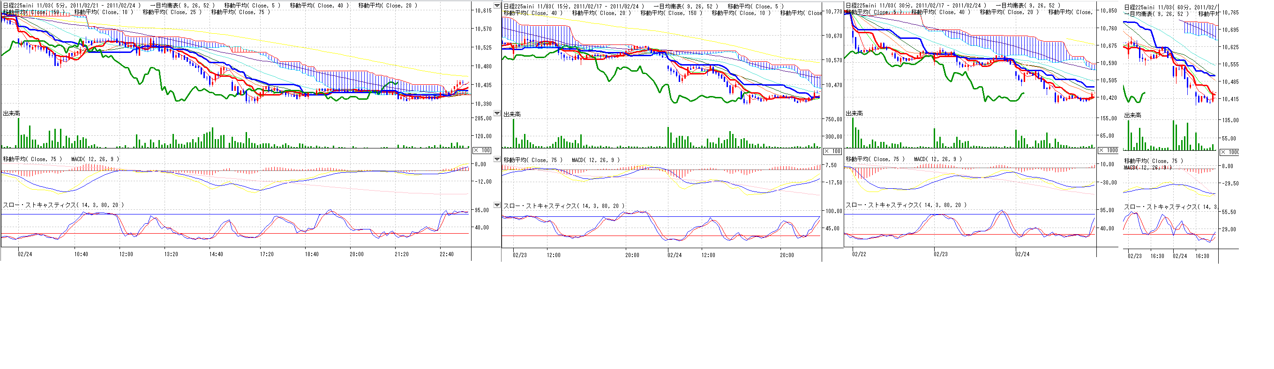Click the 日経225mini 30分 chart title
Viewport: 1274px width, 369px height.
click(915, 6)
